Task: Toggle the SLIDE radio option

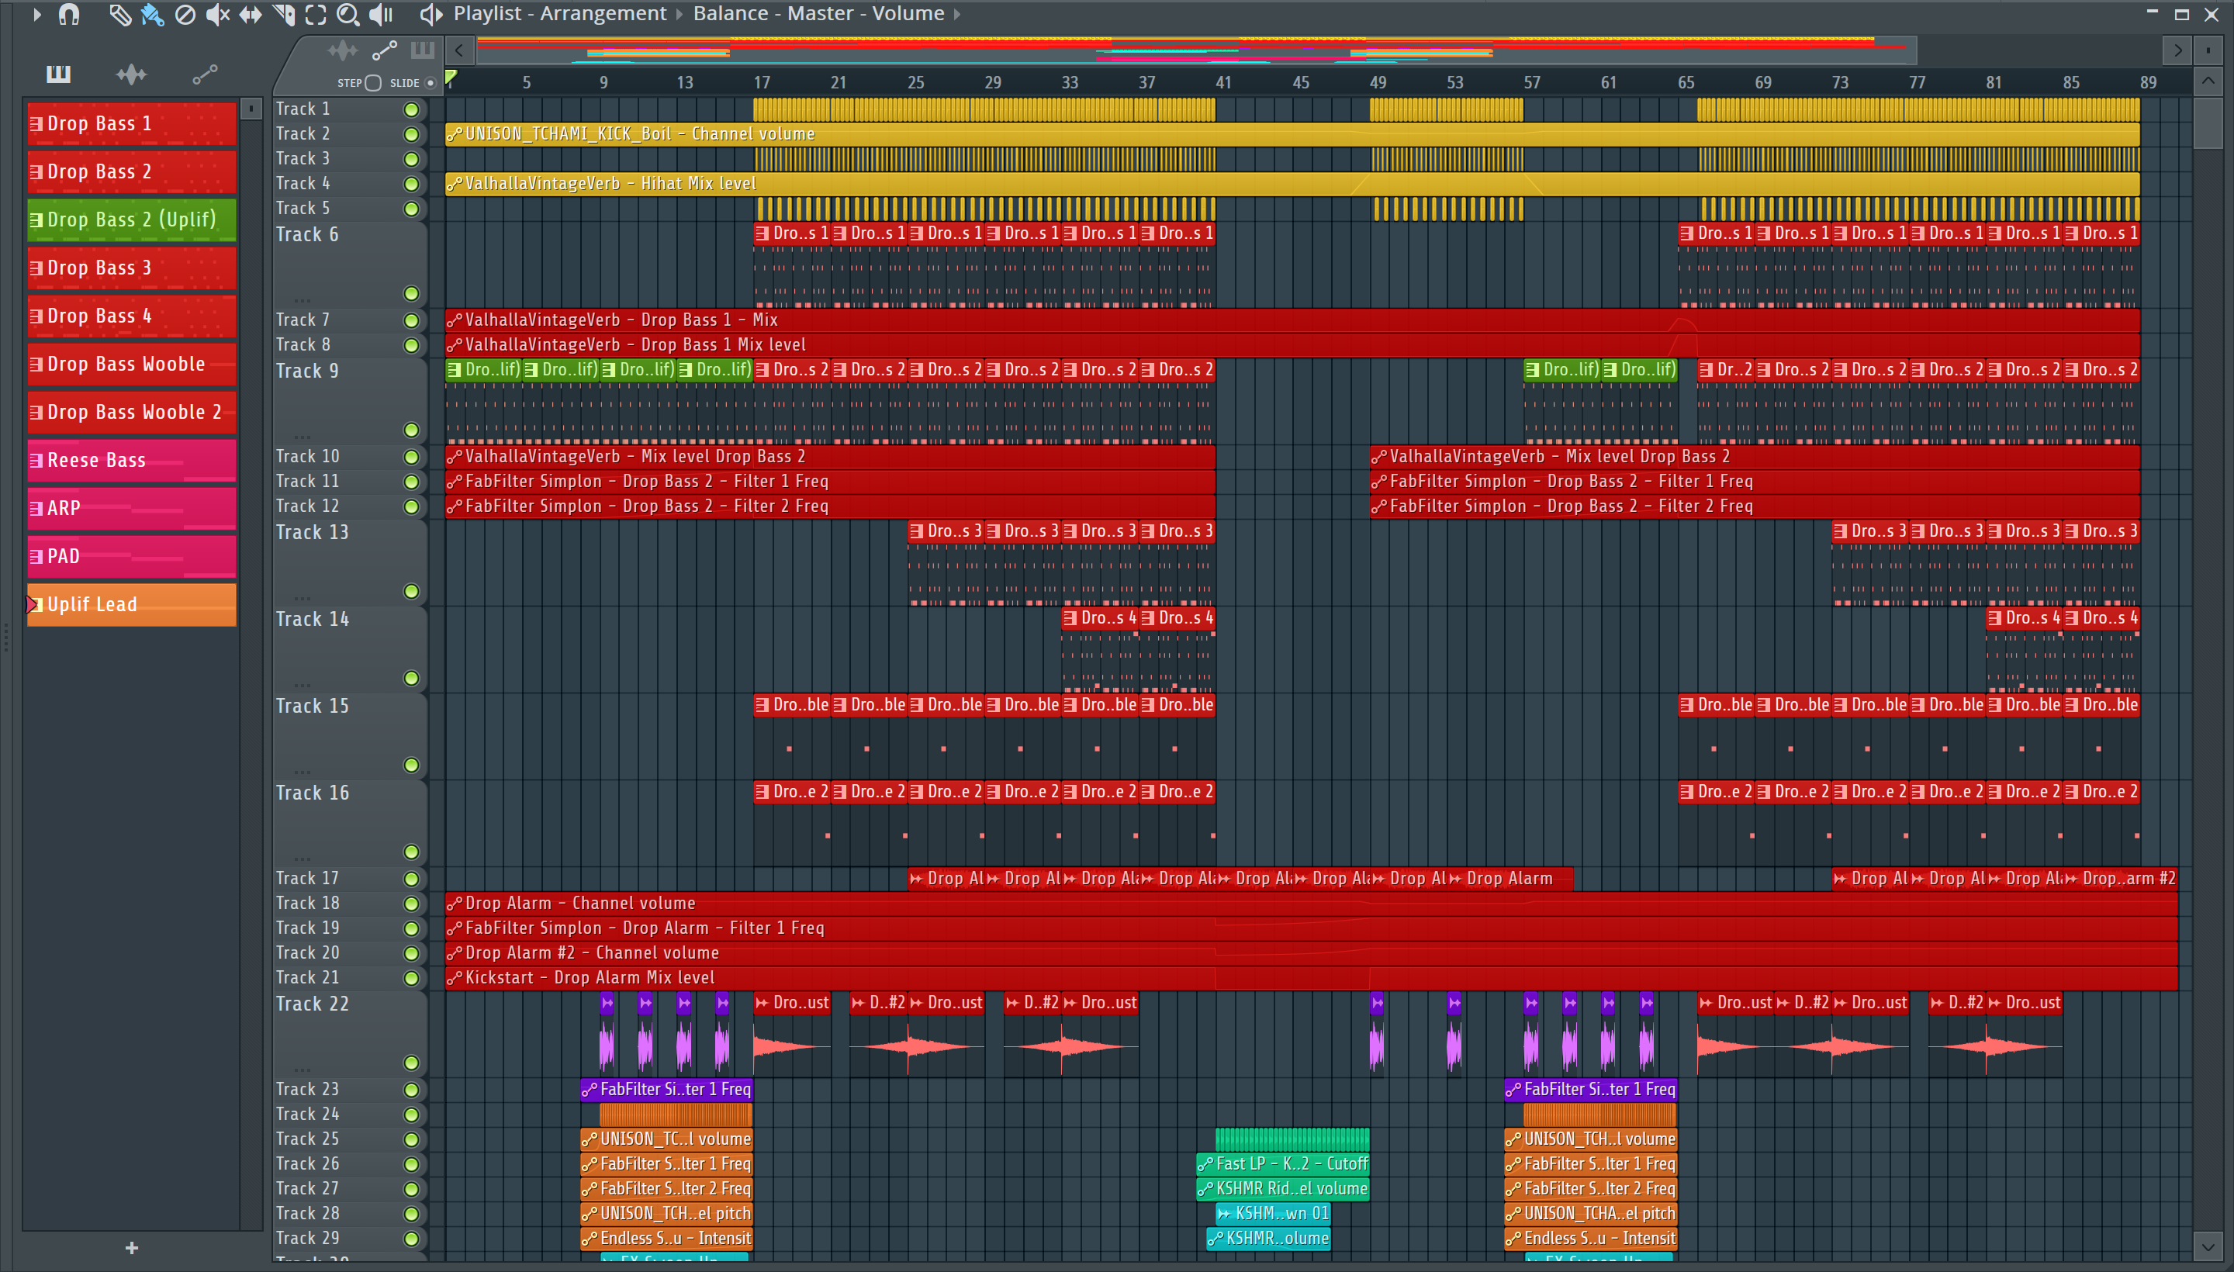Action: [430, 83]
